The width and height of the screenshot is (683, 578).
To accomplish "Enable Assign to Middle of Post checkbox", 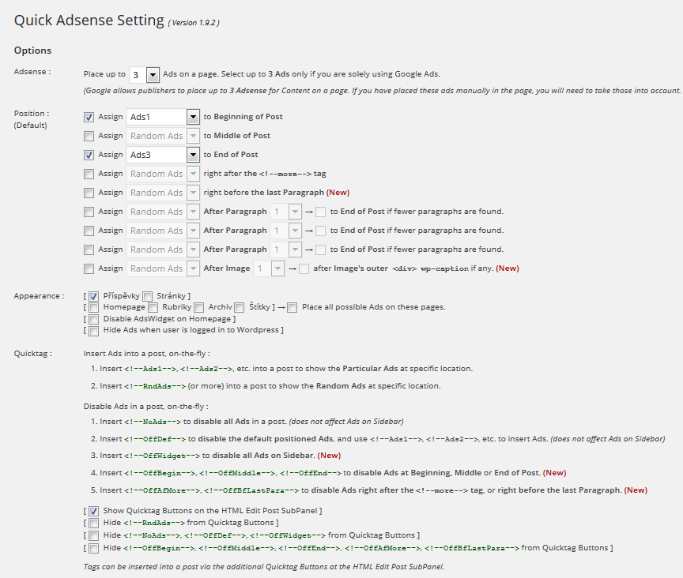I will 89,136.
